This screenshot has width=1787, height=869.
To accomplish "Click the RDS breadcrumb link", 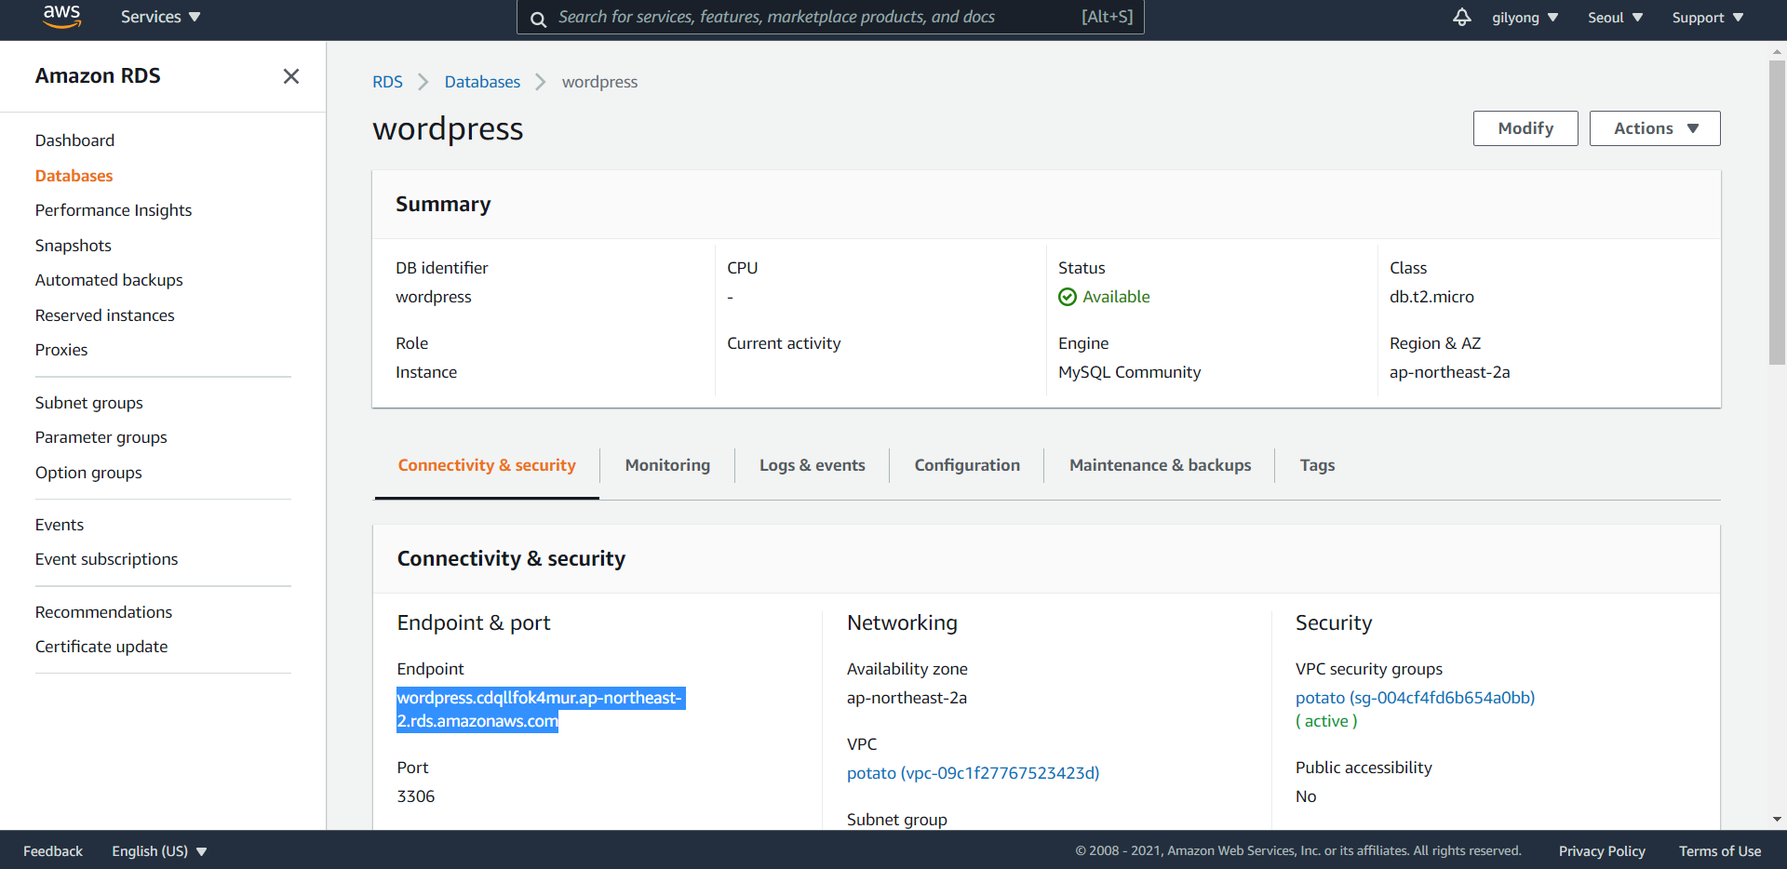I will tap(387, 82).
